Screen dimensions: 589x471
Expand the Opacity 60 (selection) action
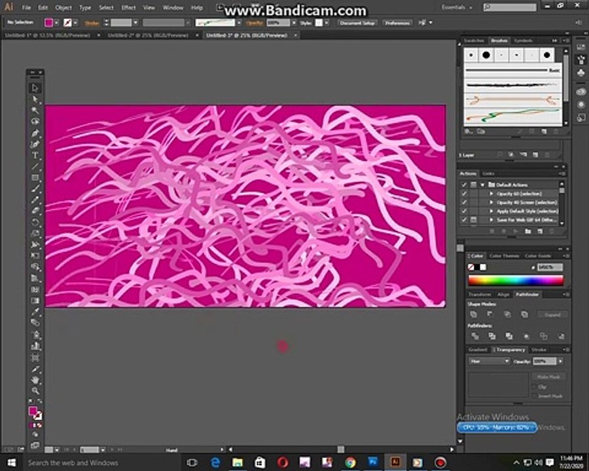[x=491, y=194]
